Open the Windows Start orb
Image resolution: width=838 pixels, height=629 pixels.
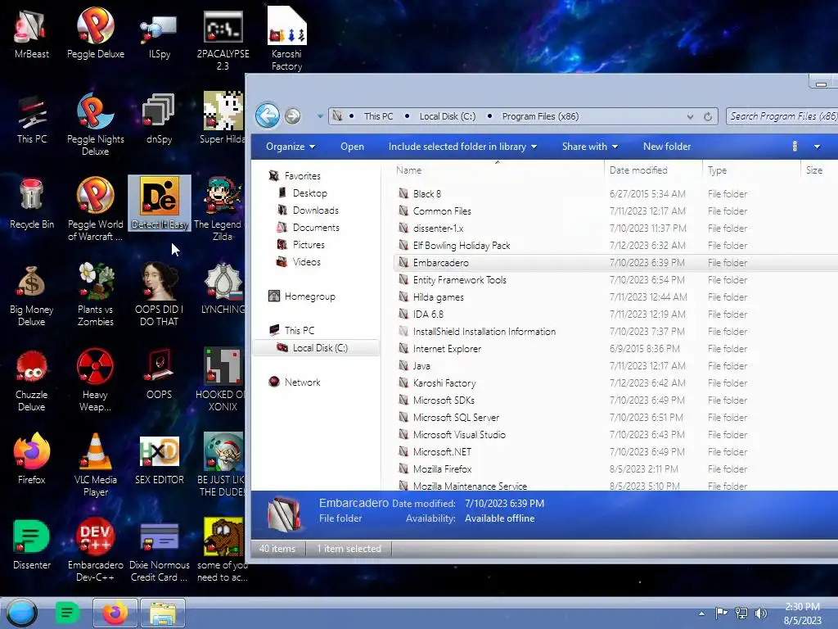tap(21, 613)
